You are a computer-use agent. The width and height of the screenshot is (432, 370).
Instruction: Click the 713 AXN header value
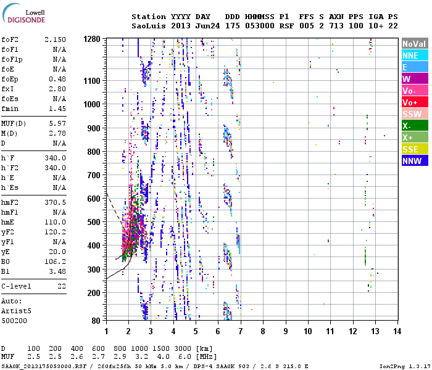pyautogui.click(x=336, y=26)
